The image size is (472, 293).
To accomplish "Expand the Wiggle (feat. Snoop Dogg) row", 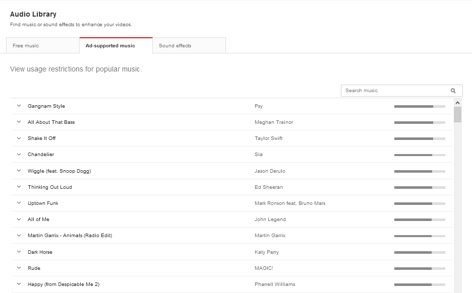I will 19,171.
